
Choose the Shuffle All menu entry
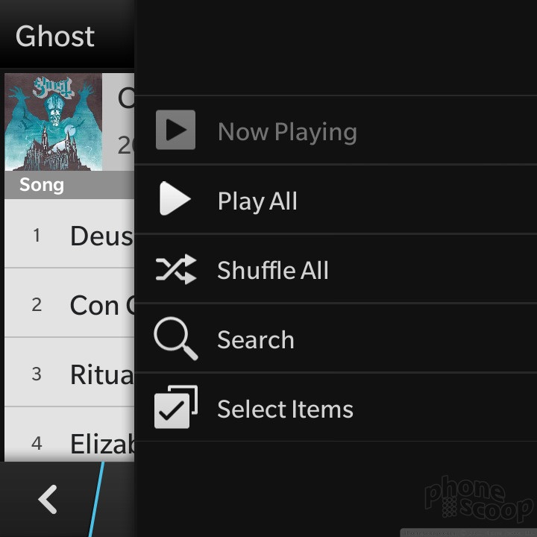point(336,268)
